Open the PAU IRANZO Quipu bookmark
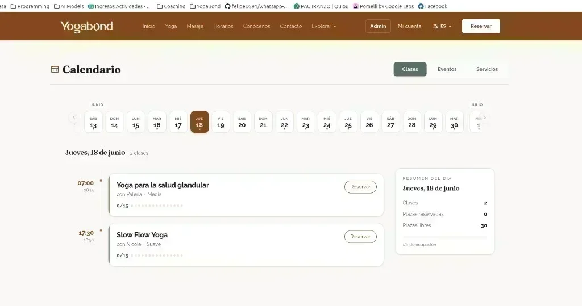This screenshot has width=582, height=306. pyautogui.click(x=321, y=6)
